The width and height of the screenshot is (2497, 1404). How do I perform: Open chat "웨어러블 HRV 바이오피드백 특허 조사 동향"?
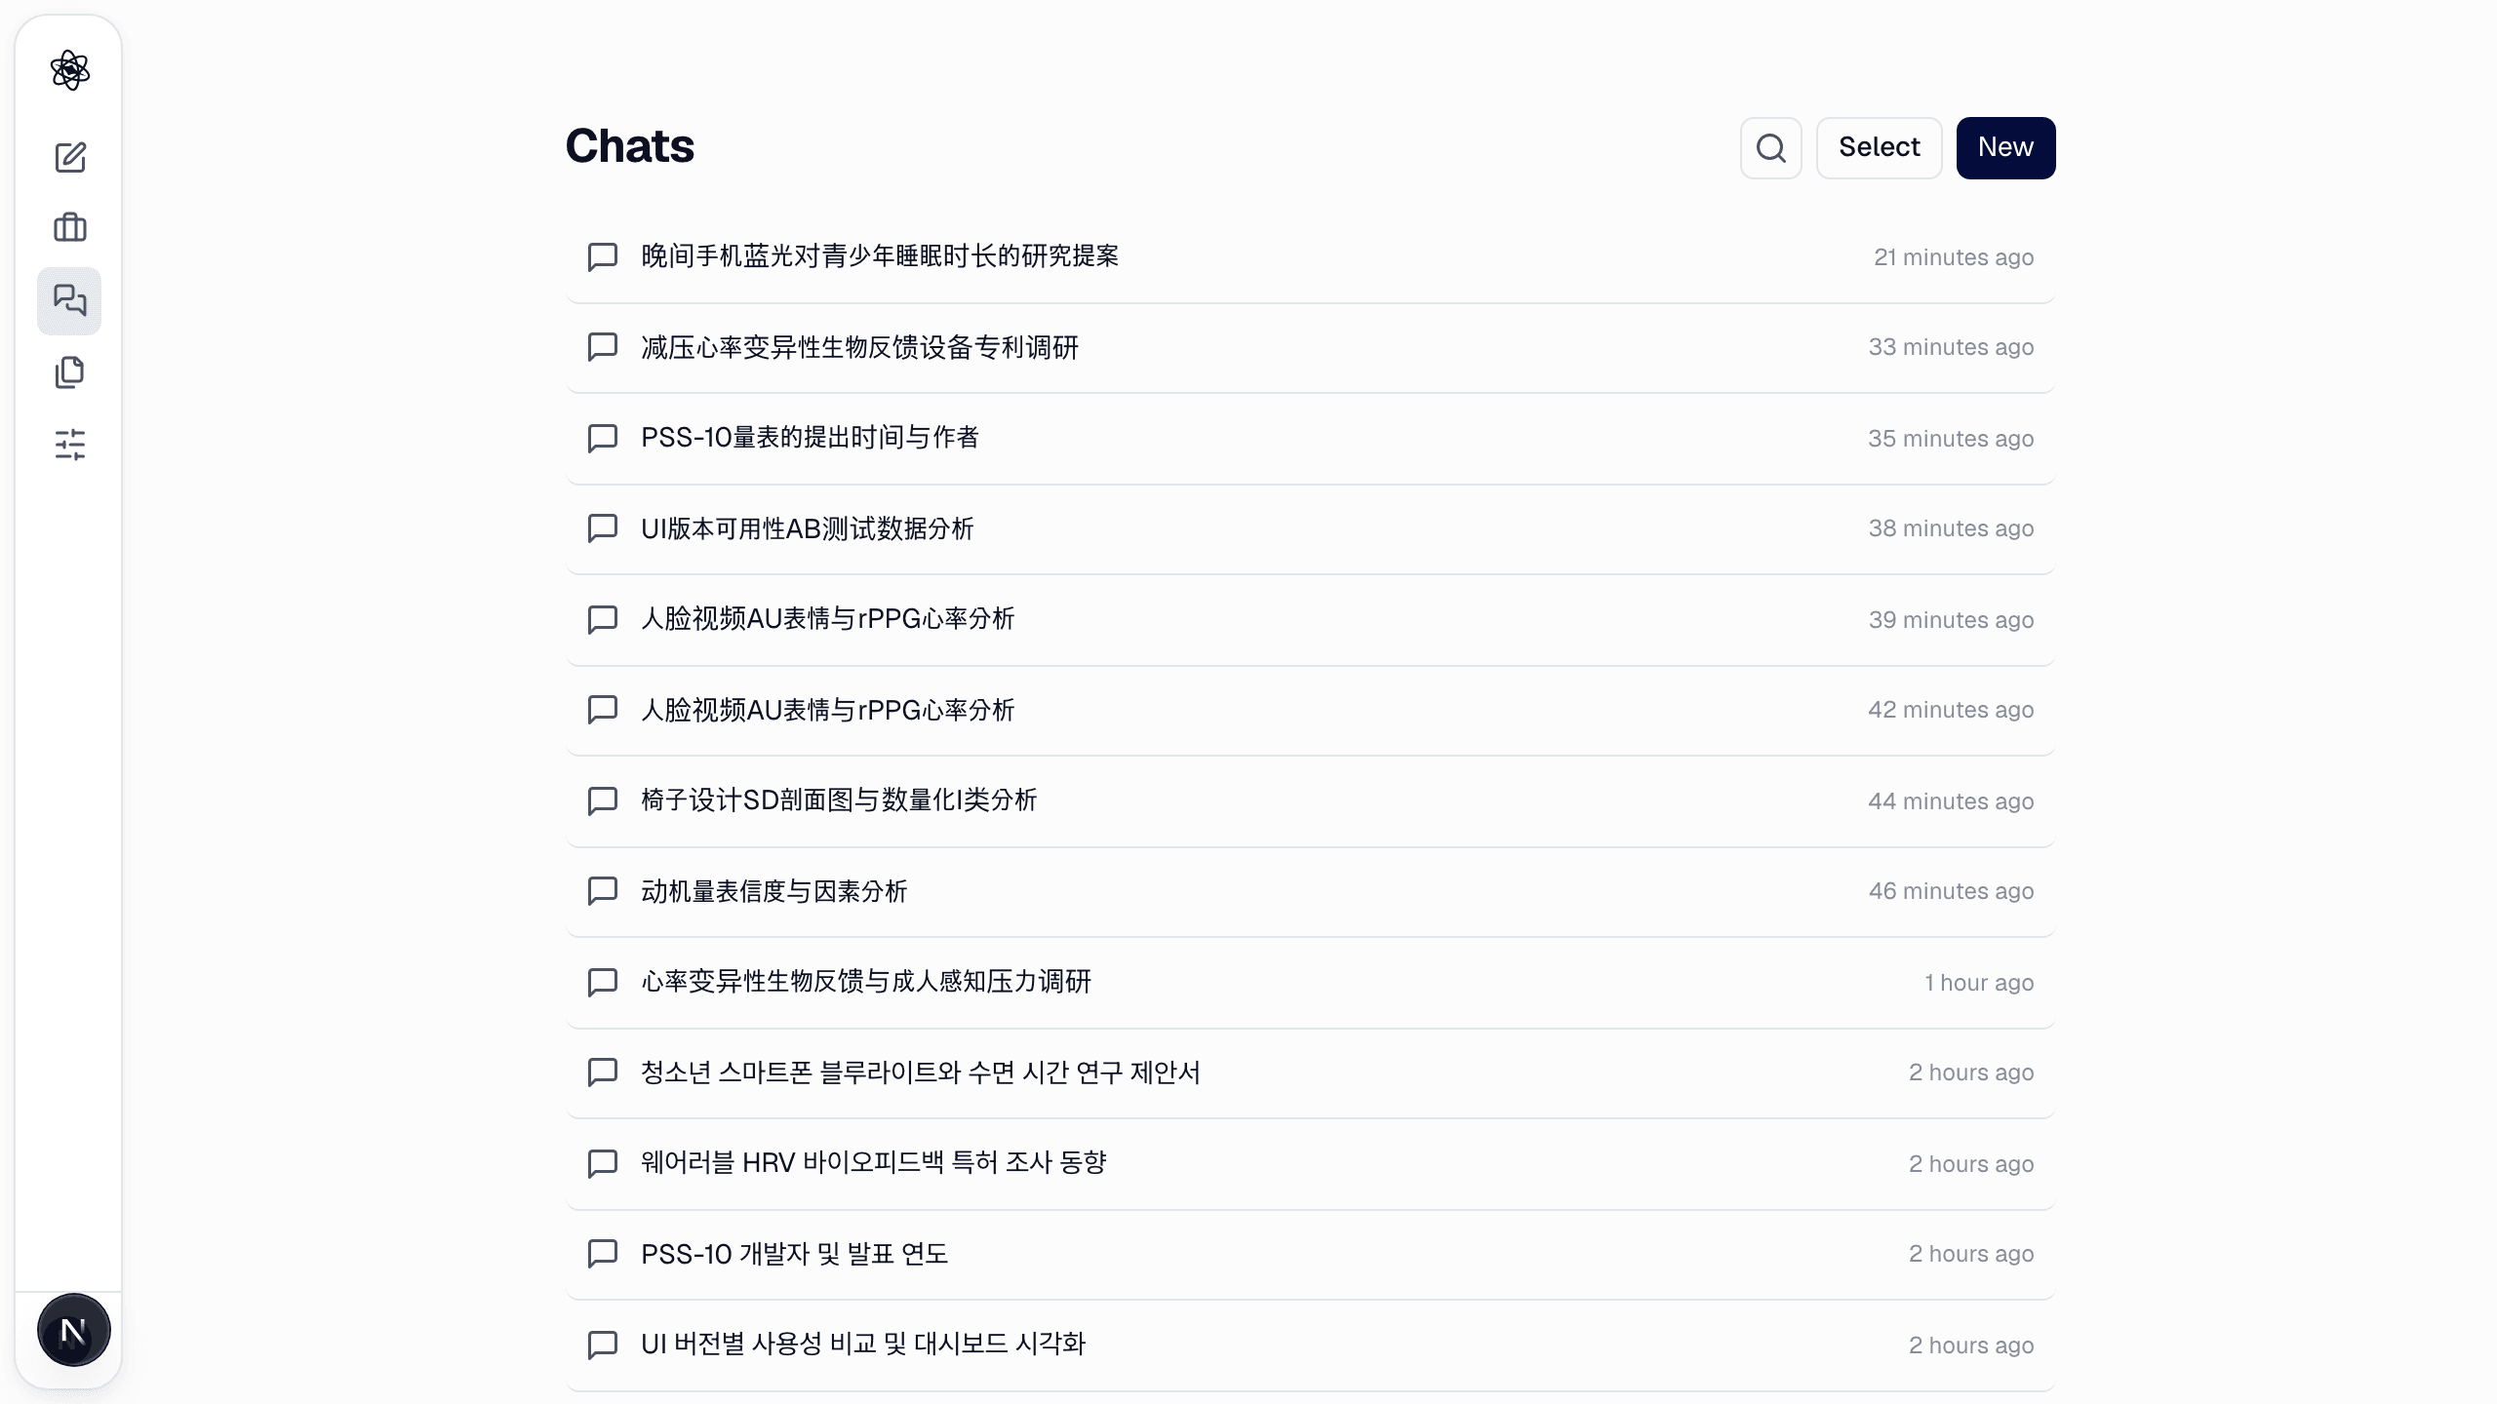(1310, 1164)
